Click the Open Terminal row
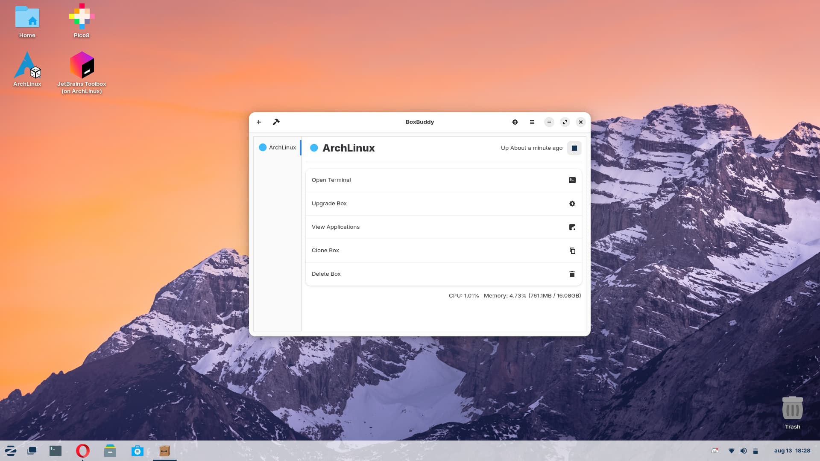 coord(443,180)
